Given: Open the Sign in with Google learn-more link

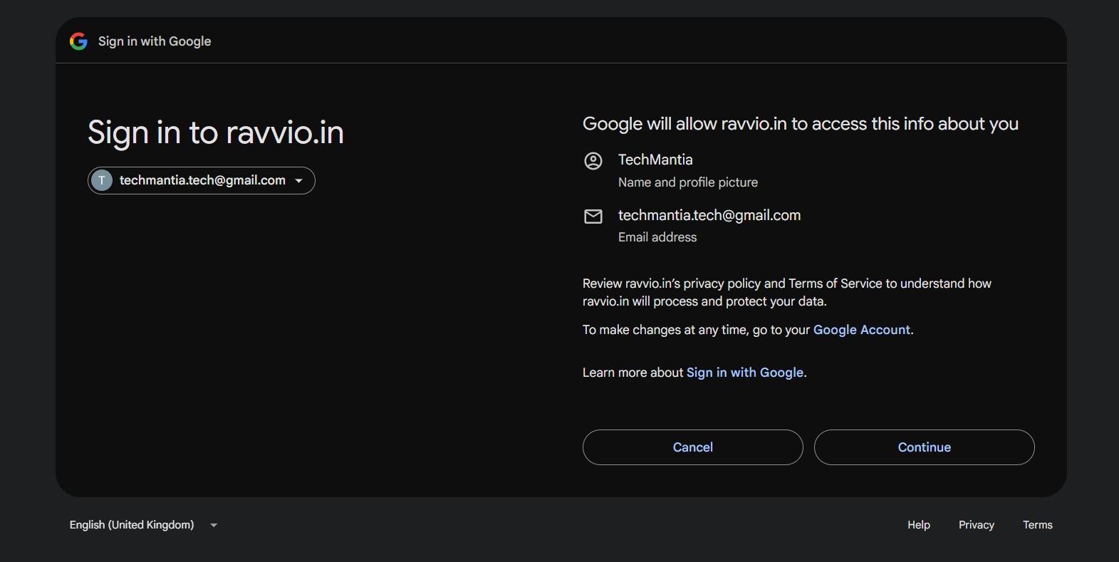Looking at the screenshot, I should [745, 373].
